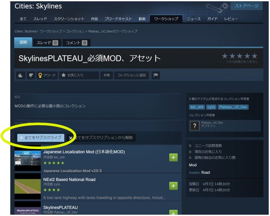Open the top スレッド hub tab
This screenshot has width=270, height=216.
click(x=40, y=19)
